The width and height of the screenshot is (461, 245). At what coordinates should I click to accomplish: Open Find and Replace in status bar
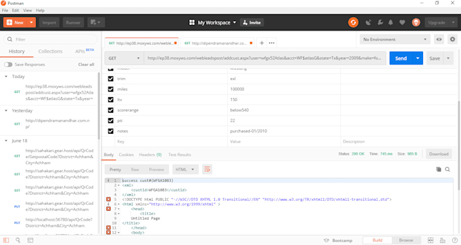[x=18, y=240]
